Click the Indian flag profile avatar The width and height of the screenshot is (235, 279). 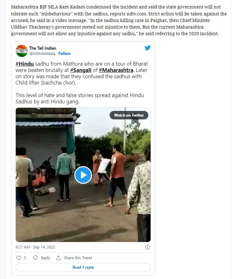tap(22, 51)
